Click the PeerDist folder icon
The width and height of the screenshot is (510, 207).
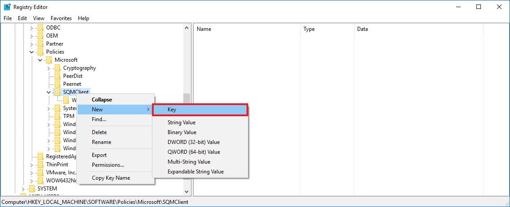click(x=57, y=76)
